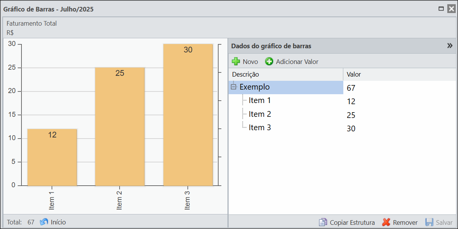Viewport: 458px width, 229px height.
Task: Select Item 3 in the tree
Action: [260, 128]
